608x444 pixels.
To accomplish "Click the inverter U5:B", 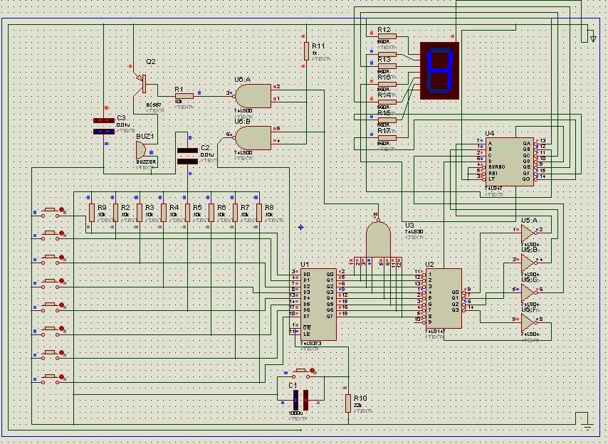I will pyautogui.click(x=528, y=263).
